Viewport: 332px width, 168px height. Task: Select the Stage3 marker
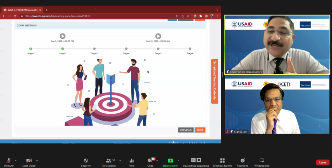pos(94,49)
